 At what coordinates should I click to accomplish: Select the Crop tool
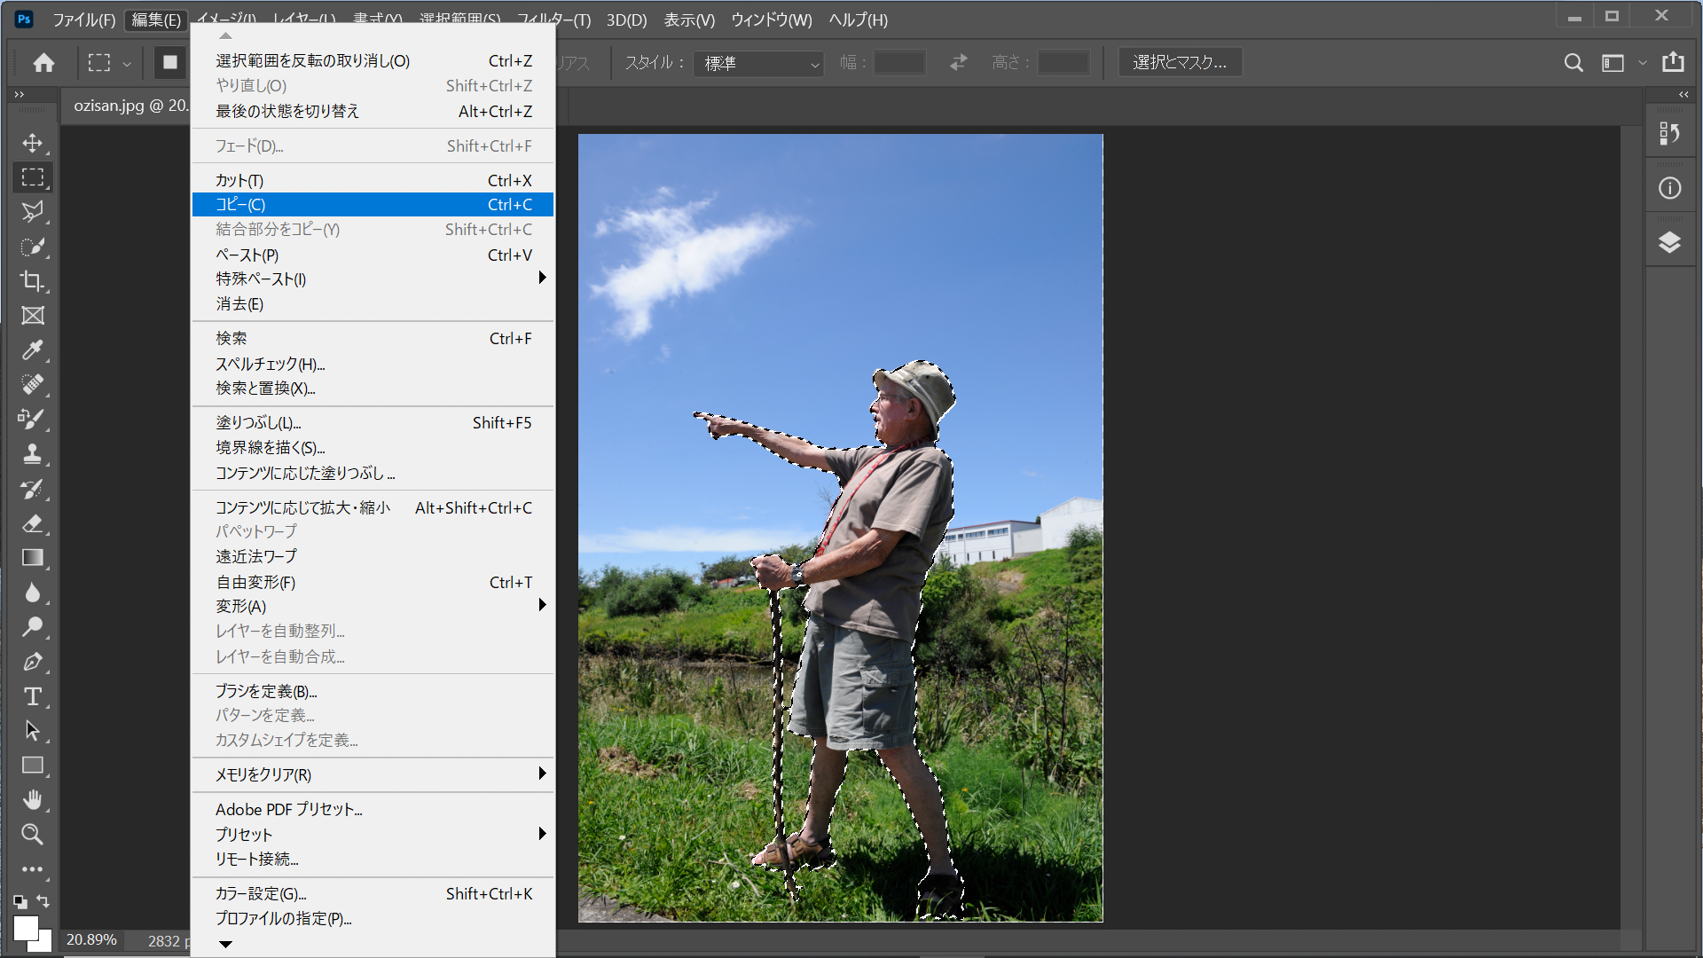tap(33, 281)
